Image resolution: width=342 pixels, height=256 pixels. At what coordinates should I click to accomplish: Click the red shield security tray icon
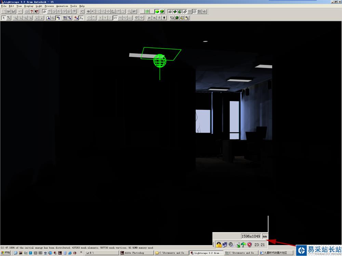[250, 245]
